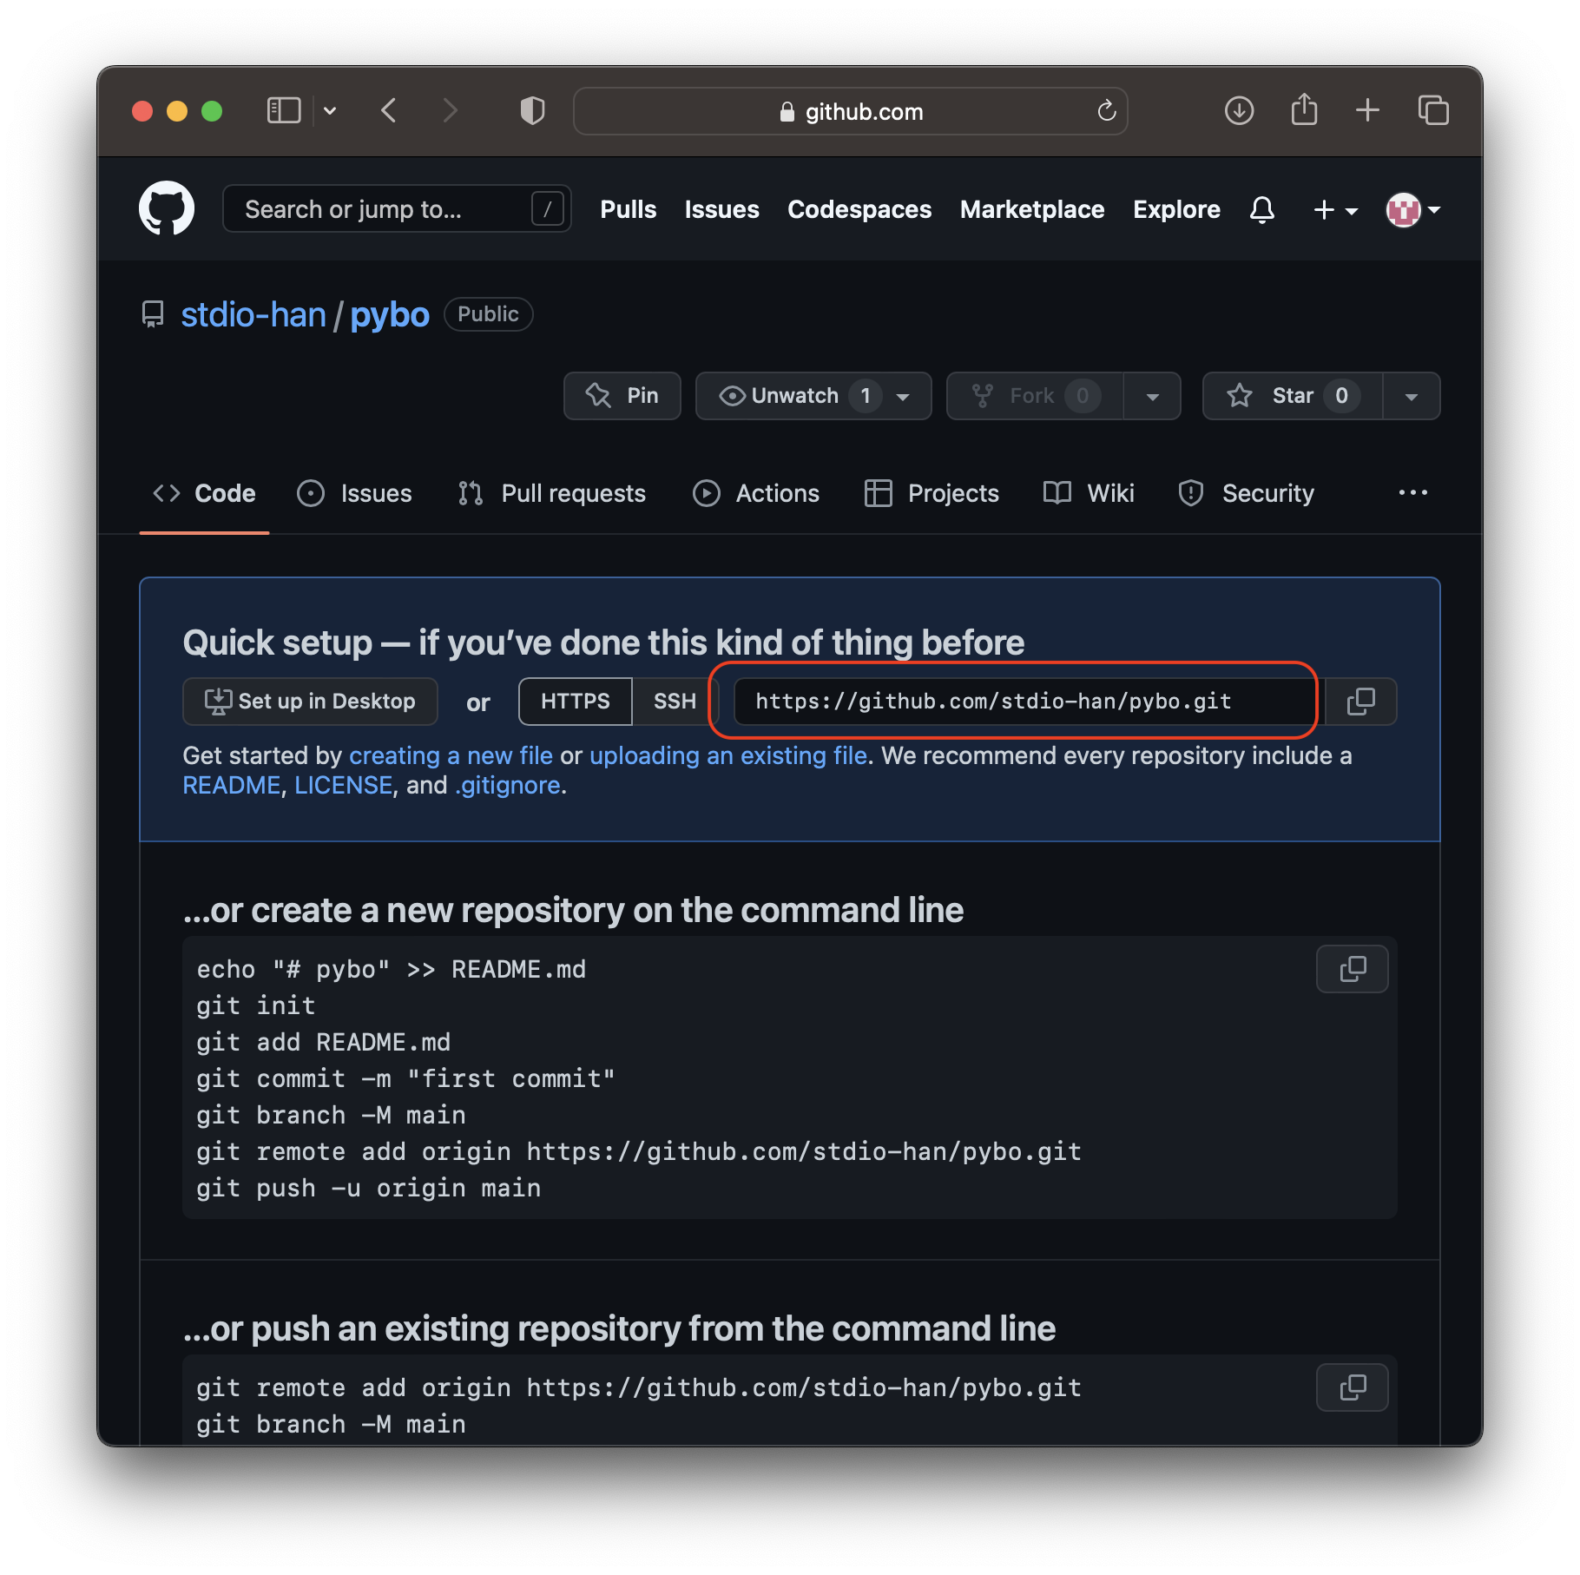Select the Wiki tab
Viewport: 1580px width, 1575px height.
tap(1089, 493)
